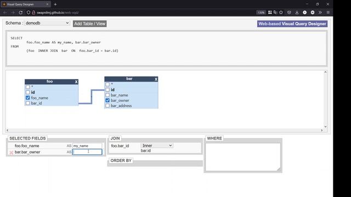351x197 pixels.
Task: Close the foo table with its X
Action: click(76, 82)
